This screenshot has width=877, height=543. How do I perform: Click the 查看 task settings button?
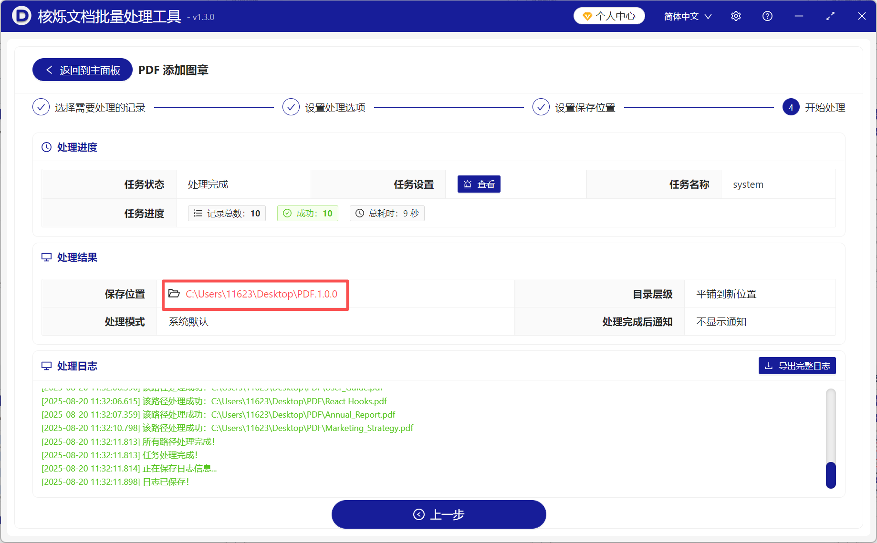[479, 184]
